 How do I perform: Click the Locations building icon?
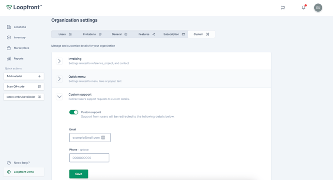click(9, 27)
